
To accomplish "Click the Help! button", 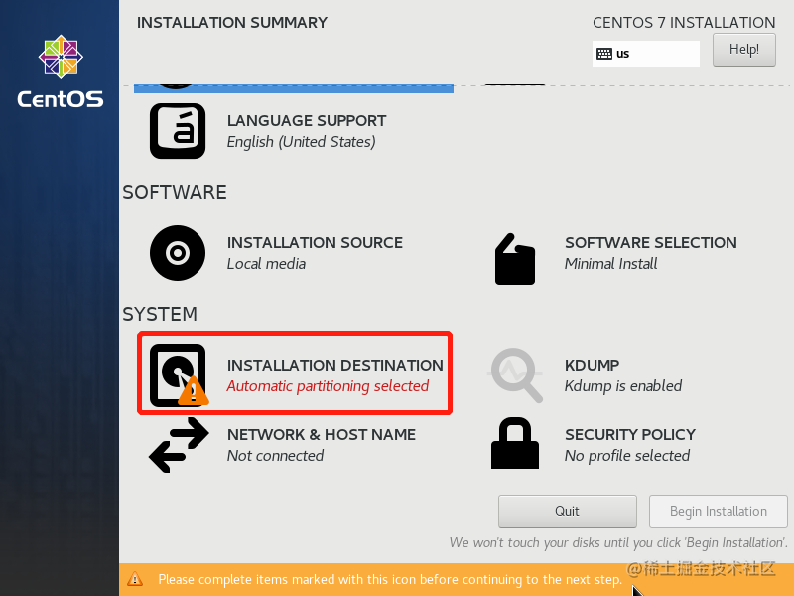I will (x=743, y=50).
